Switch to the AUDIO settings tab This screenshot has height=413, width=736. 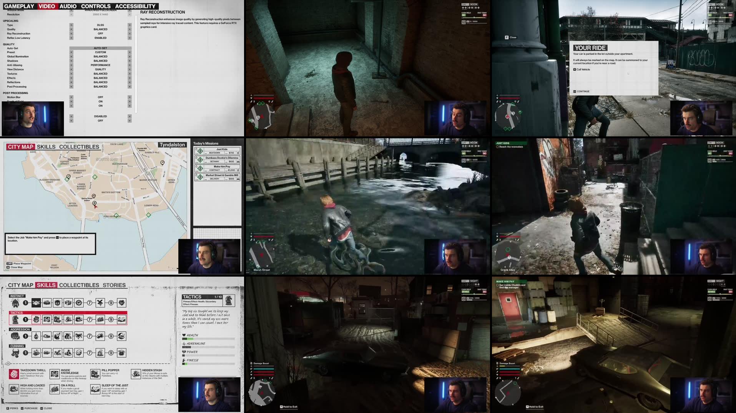tap(68, 6)
